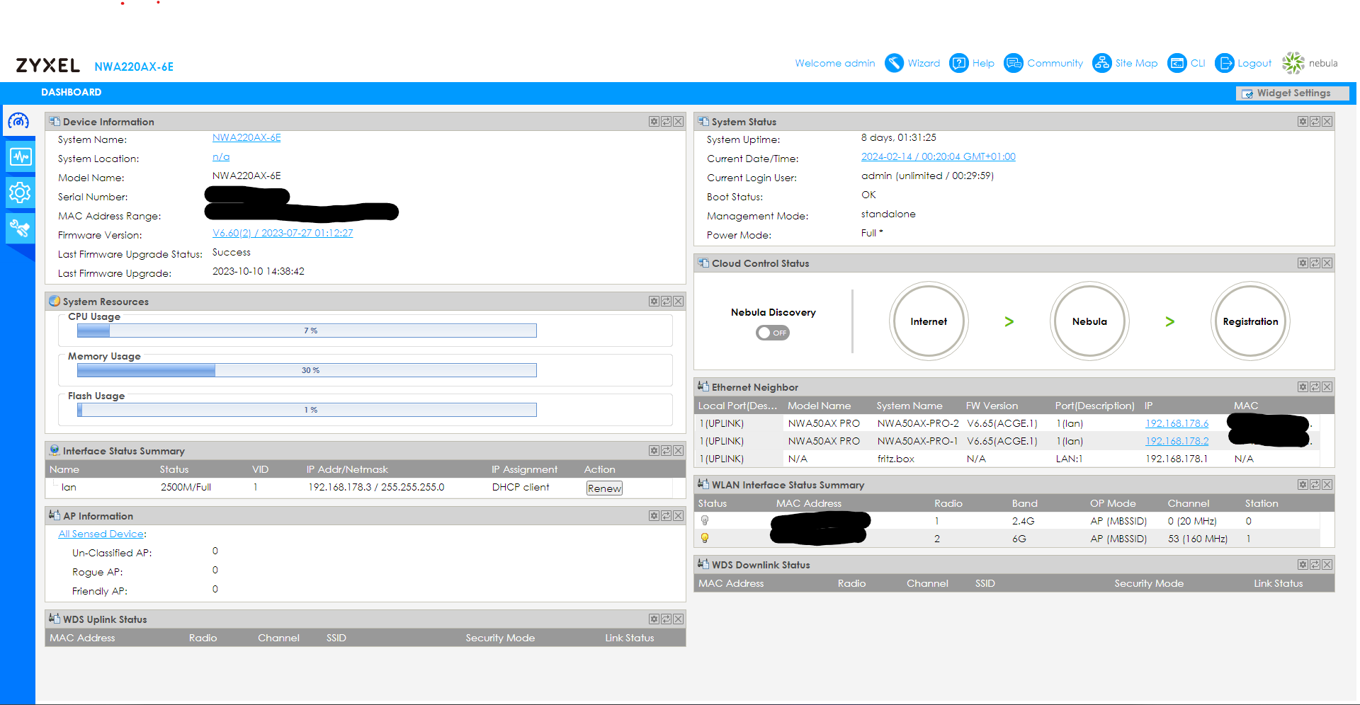
Task: Open the Maintenance tools icon in sidebar
Action: 21,228
